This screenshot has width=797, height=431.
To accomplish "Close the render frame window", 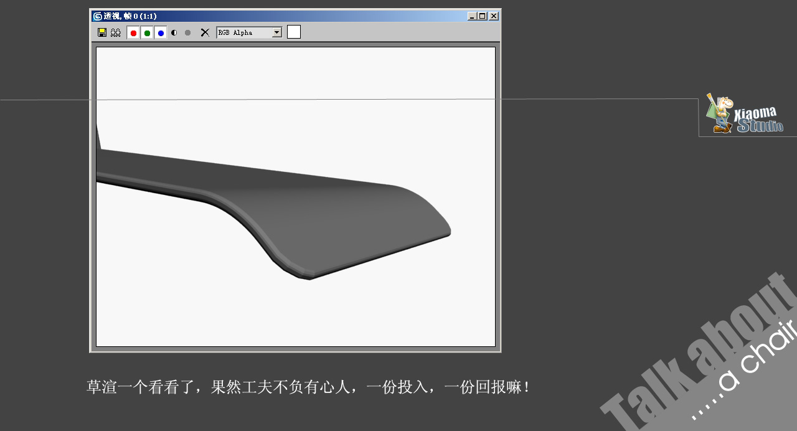I will coord(494,16).
